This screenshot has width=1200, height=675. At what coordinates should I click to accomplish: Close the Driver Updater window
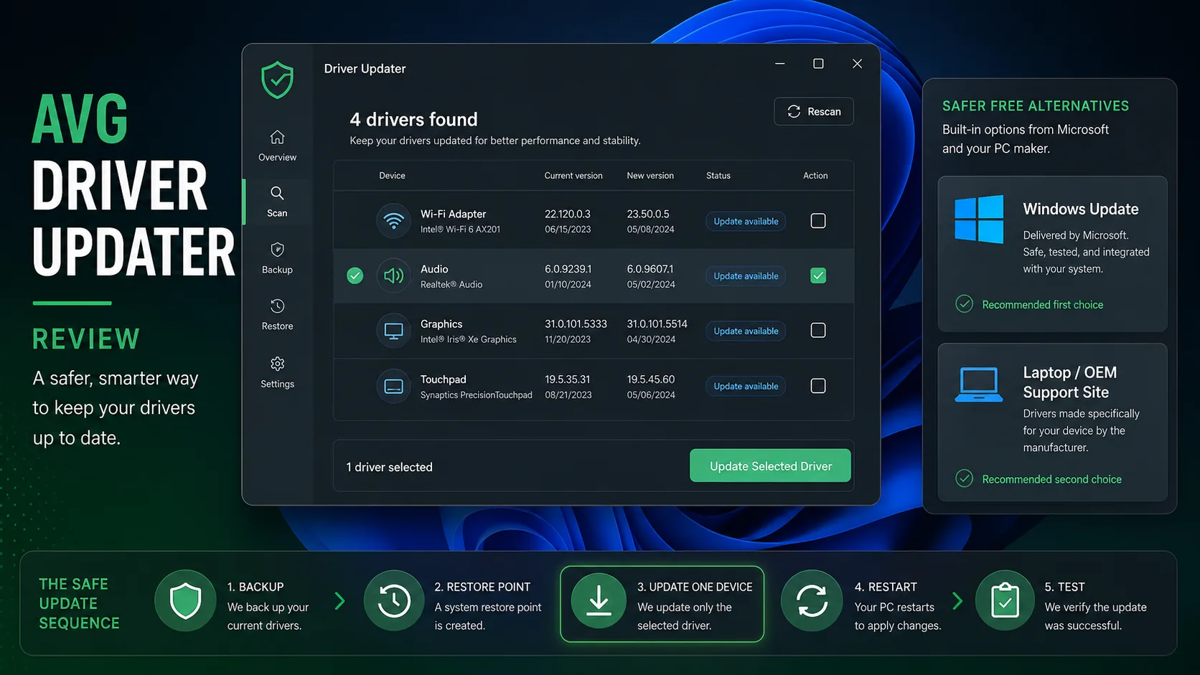click(857, 64)
